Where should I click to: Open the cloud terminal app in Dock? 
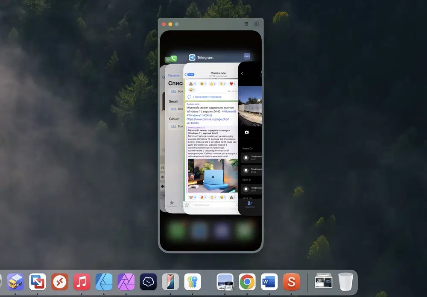click(149, 282)
